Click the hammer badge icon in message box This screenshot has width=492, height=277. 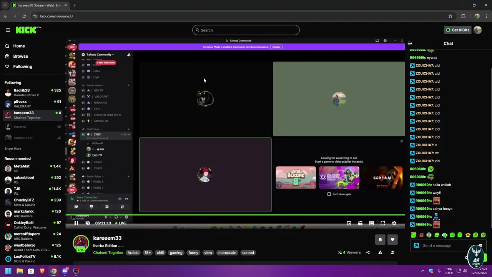coord(416,245)
